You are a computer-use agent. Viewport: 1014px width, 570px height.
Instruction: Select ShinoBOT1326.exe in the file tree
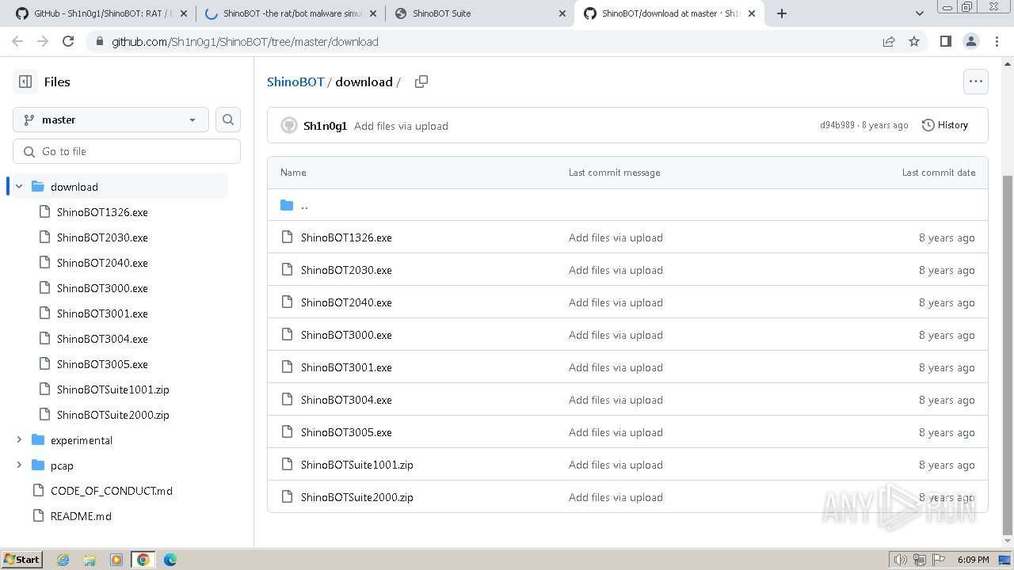102,212
